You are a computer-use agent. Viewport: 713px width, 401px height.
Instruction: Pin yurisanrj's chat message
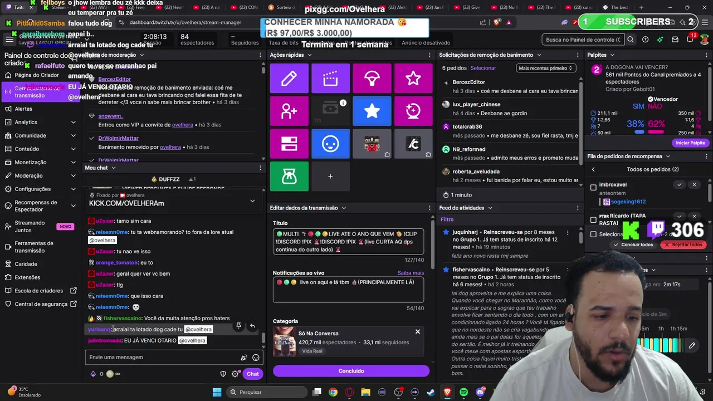[x=238, y=326]
